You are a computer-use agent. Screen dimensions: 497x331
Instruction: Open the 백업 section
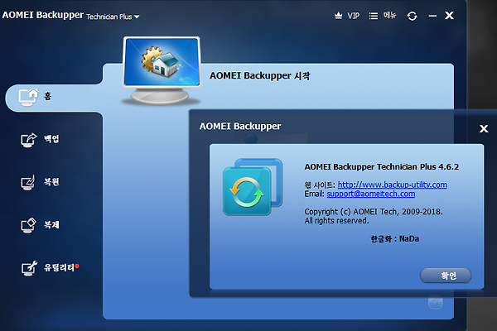[41, 139]
